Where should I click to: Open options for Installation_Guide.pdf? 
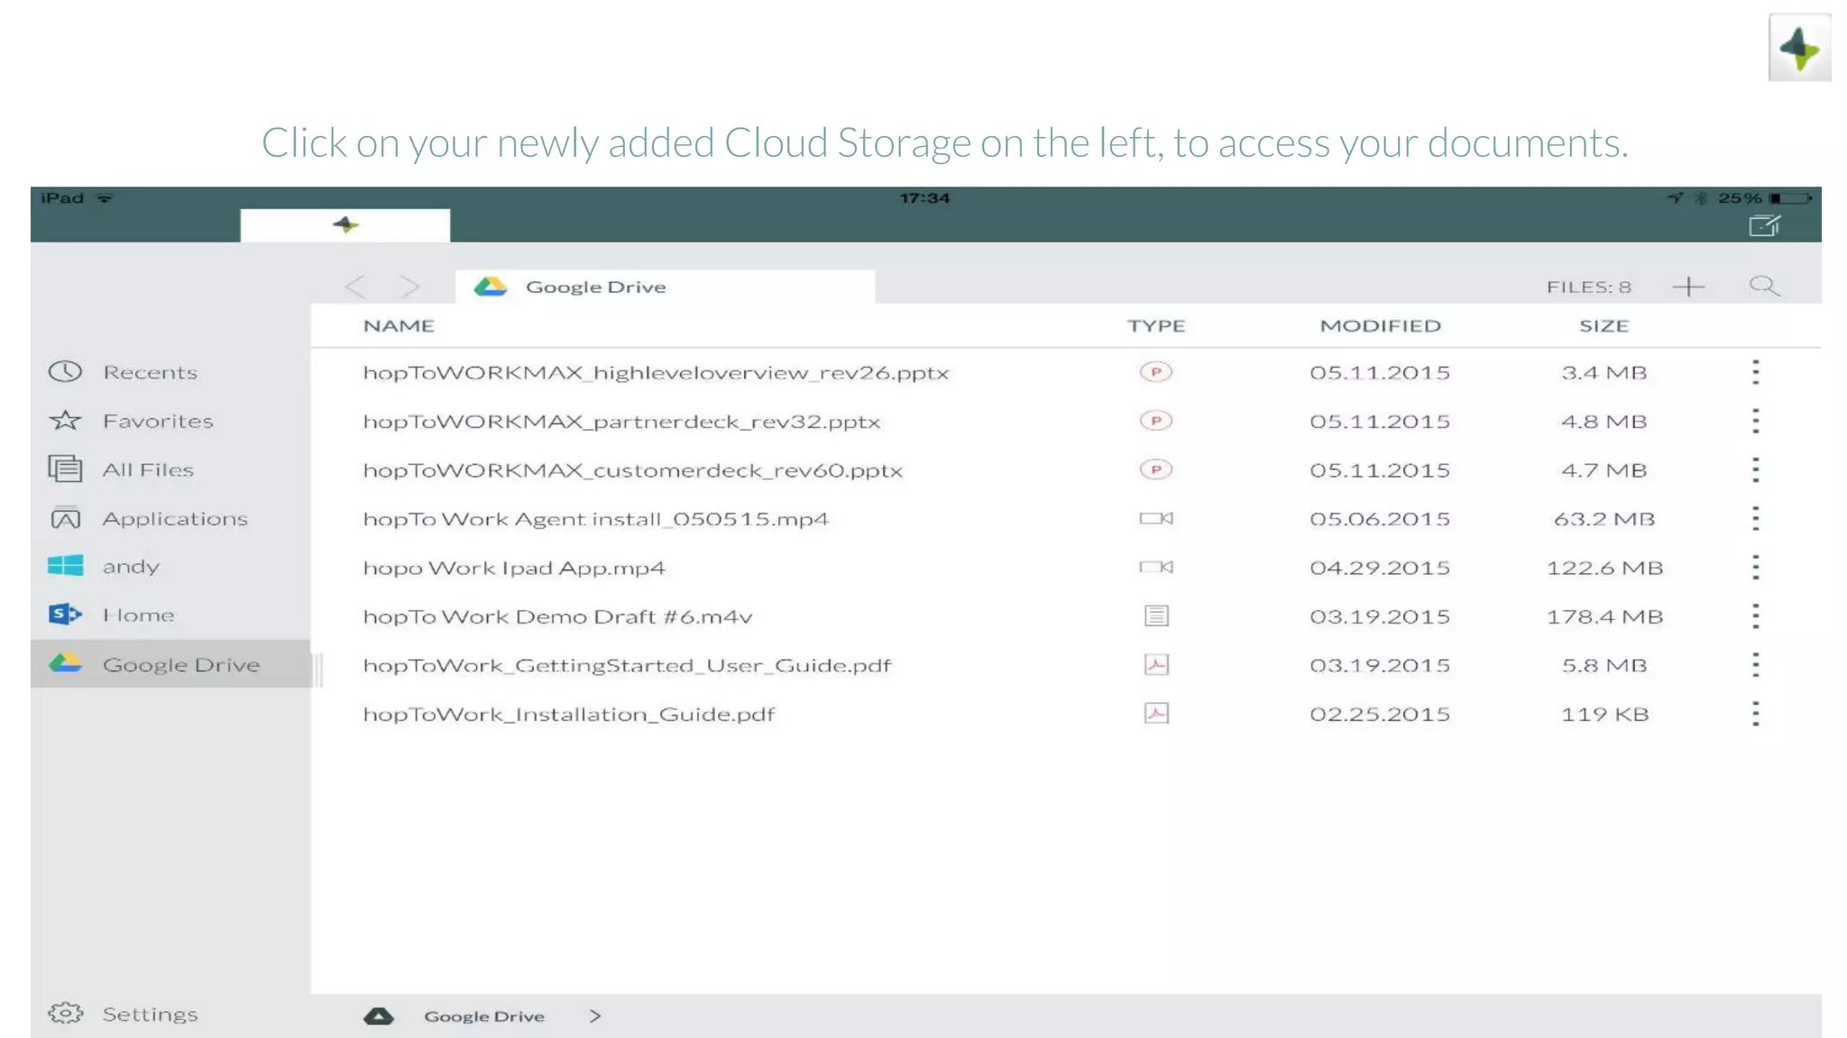pos(1755,714)
